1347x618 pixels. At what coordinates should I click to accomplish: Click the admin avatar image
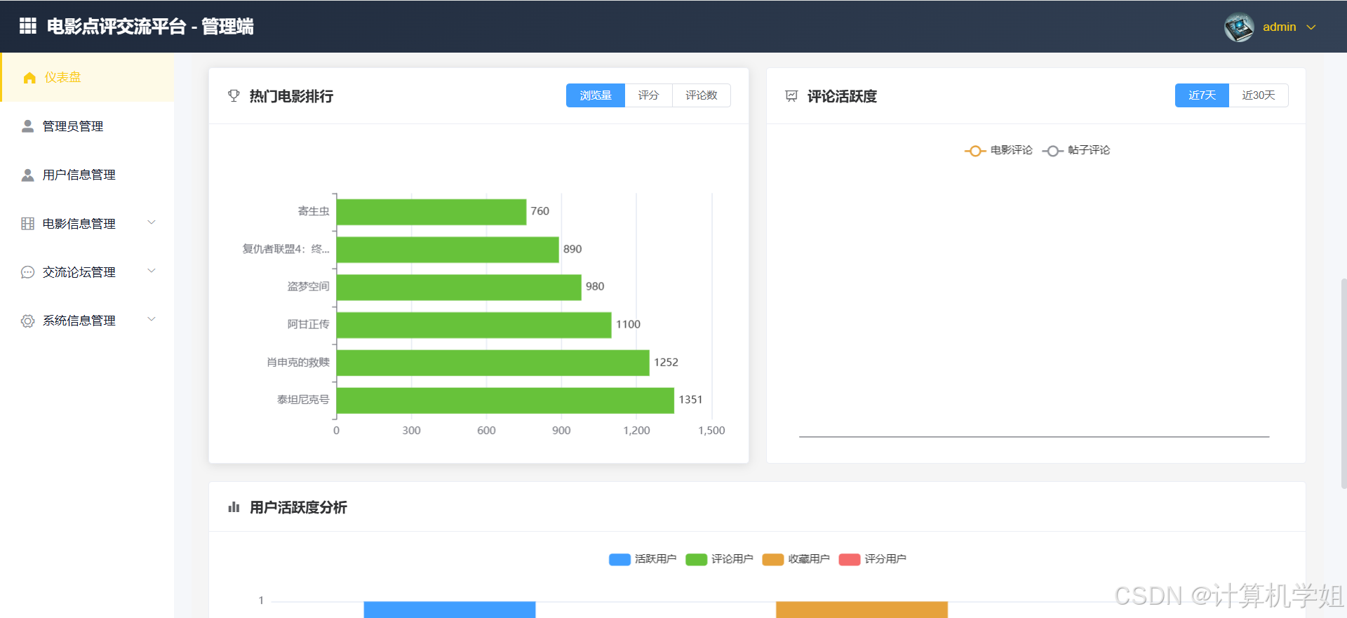(x=1239, y=27)
